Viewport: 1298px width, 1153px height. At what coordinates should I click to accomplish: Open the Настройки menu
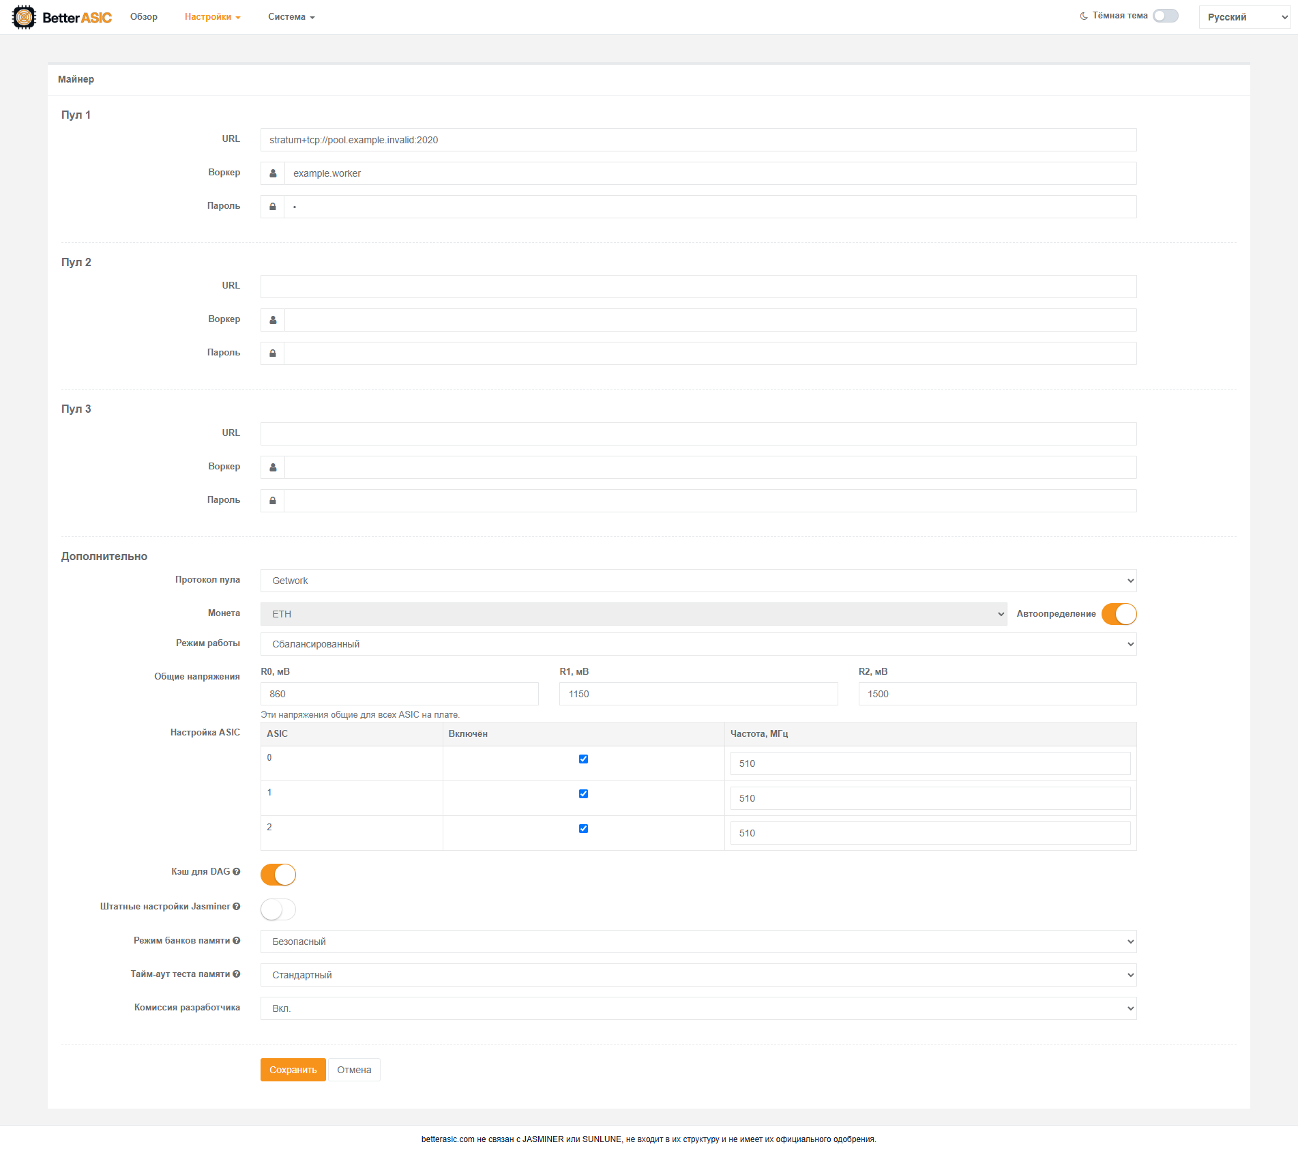(x=212, y=17)
